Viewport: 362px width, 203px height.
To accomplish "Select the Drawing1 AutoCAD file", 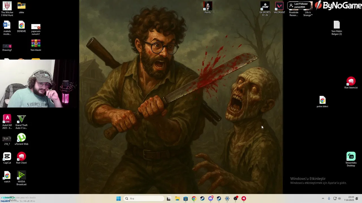I will [7, 47].
